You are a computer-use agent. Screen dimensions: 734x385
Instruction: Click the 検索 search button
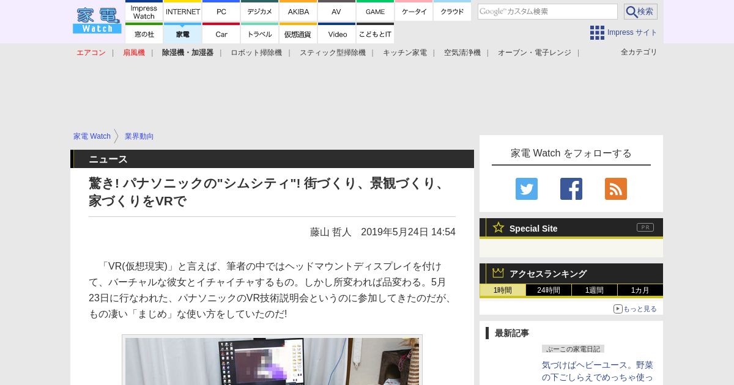point(640,12)
